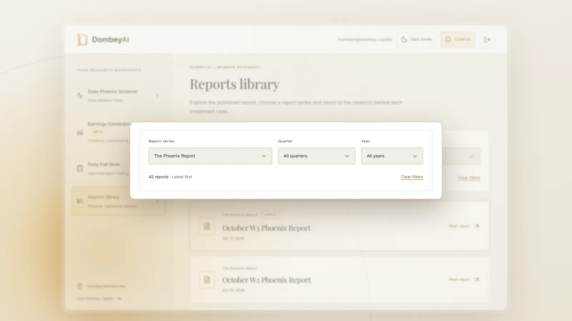
Task: Click the chevron in The Phoenix Report selector
Action: click(264, 156)
